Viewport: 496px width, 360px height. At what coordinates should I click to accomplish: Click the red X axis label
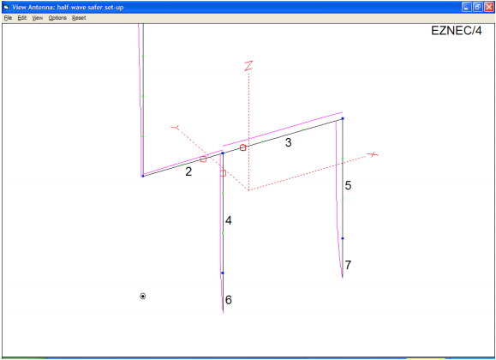373,154
